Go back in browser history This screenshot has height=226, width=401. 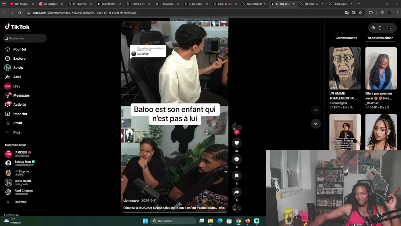pos(4,13)
